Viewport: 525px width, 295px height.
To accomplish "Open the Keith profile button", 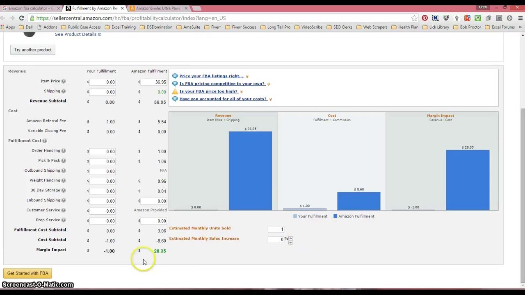I will tap(483, 7).
